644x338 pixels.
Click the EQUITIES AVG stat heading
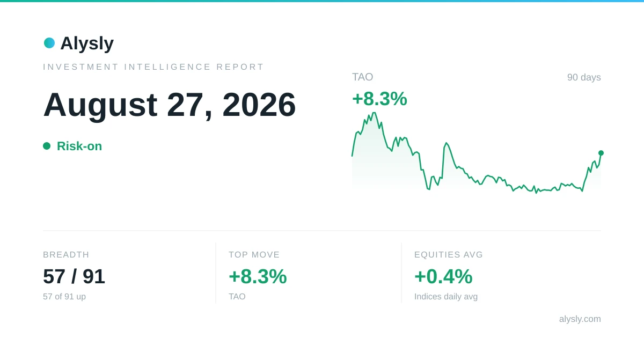pyautogui.click(x=449, y=255)
